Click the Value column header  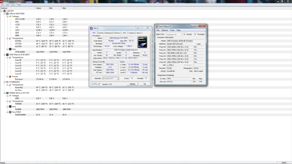coord(42,8)
